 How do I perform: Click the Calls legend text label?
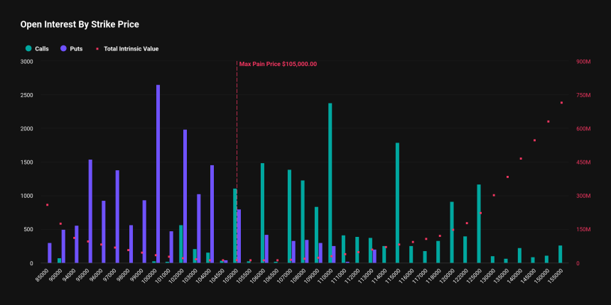point(42,49)
